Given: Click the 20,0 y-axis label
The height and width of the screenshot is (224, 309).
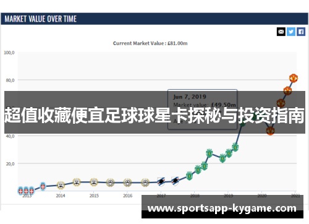Looking at the screenshot, I should tap(10, 164).
